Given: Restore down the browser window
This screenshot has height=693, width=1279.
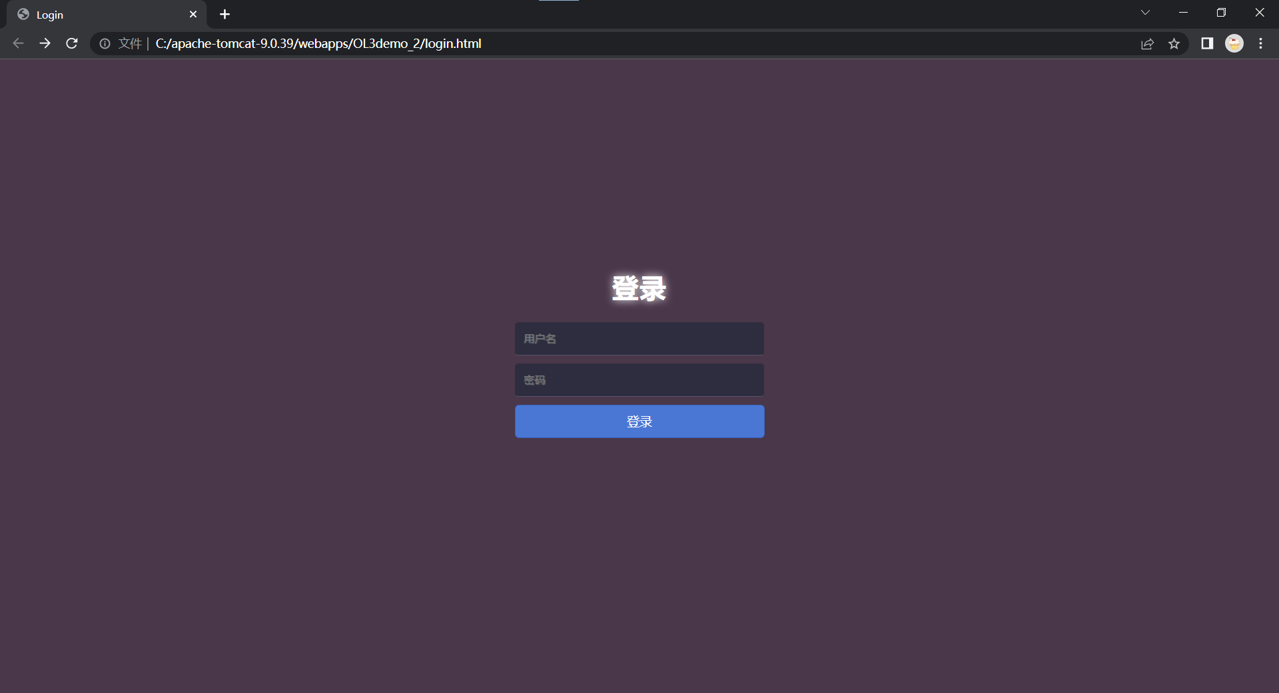Looking at the screenshot, I should [x=1222, y=12].
